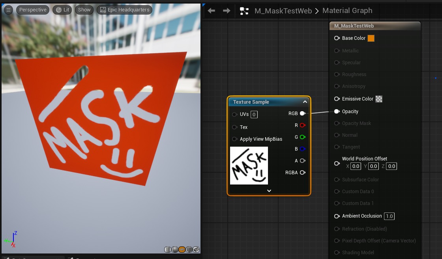This screenshot has height=259, width=442.
Task: Click Material Graph breadcrumb link
Action: 347,11
